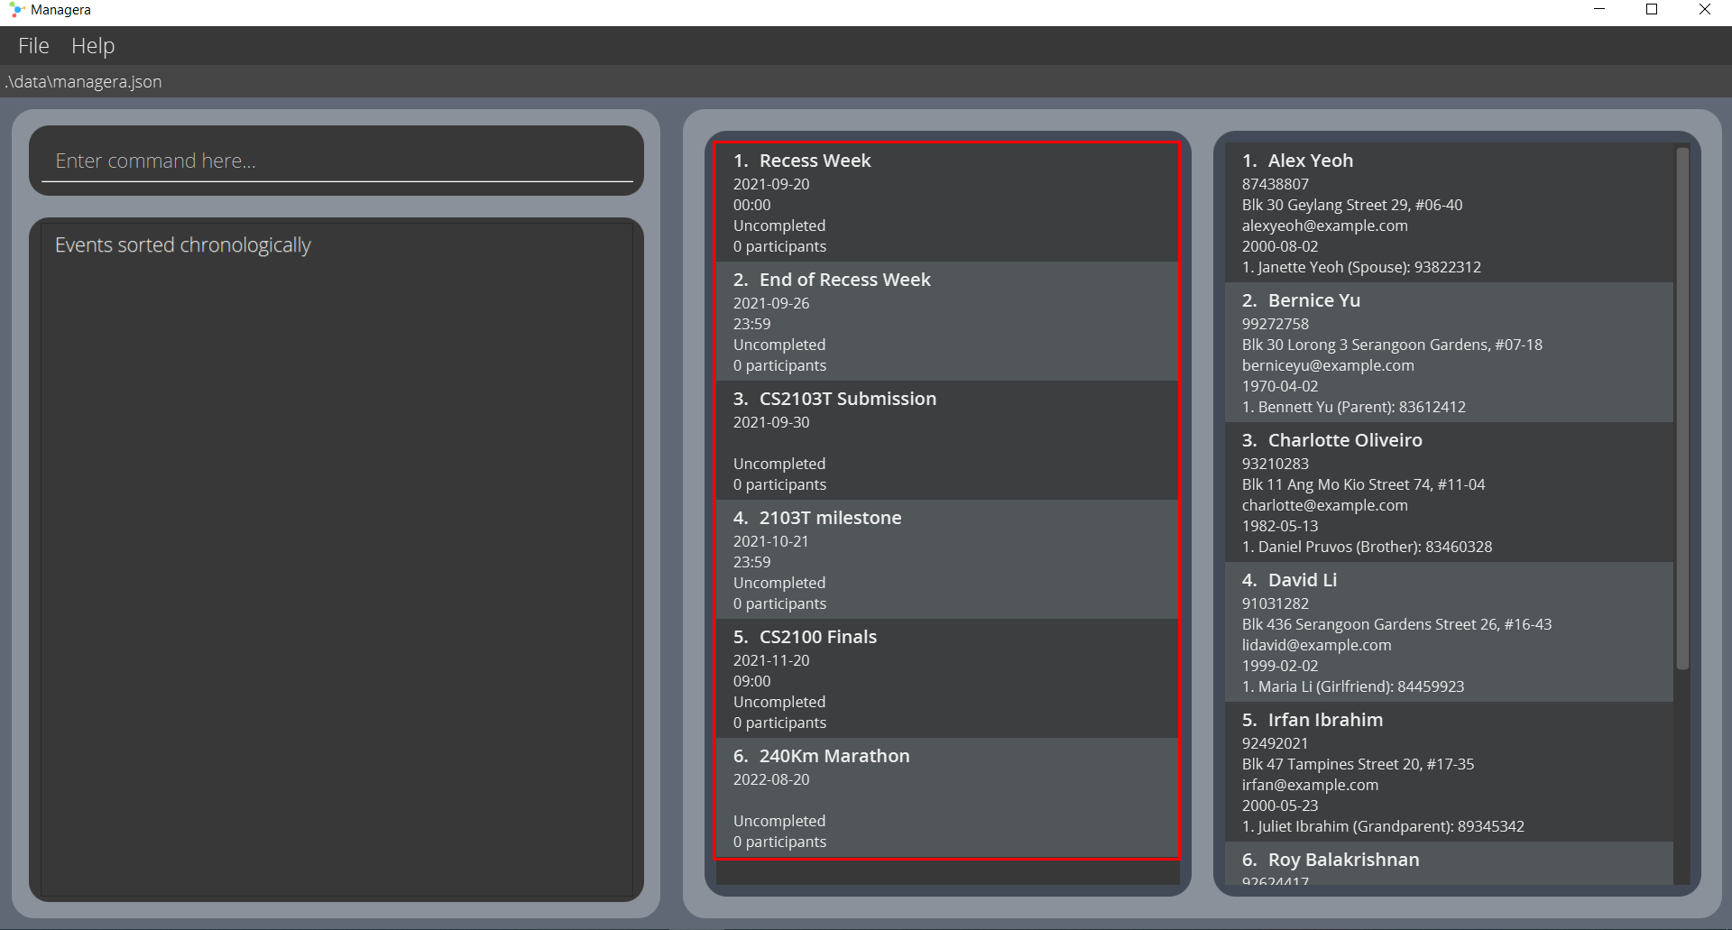Click Daniel Pruvos (Brother) contact line

1367,547
